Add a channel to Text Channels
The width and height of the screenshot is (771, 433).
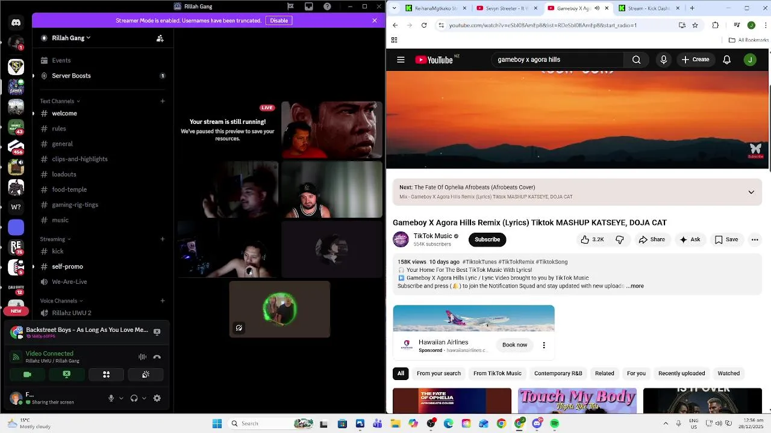(163, 101)
